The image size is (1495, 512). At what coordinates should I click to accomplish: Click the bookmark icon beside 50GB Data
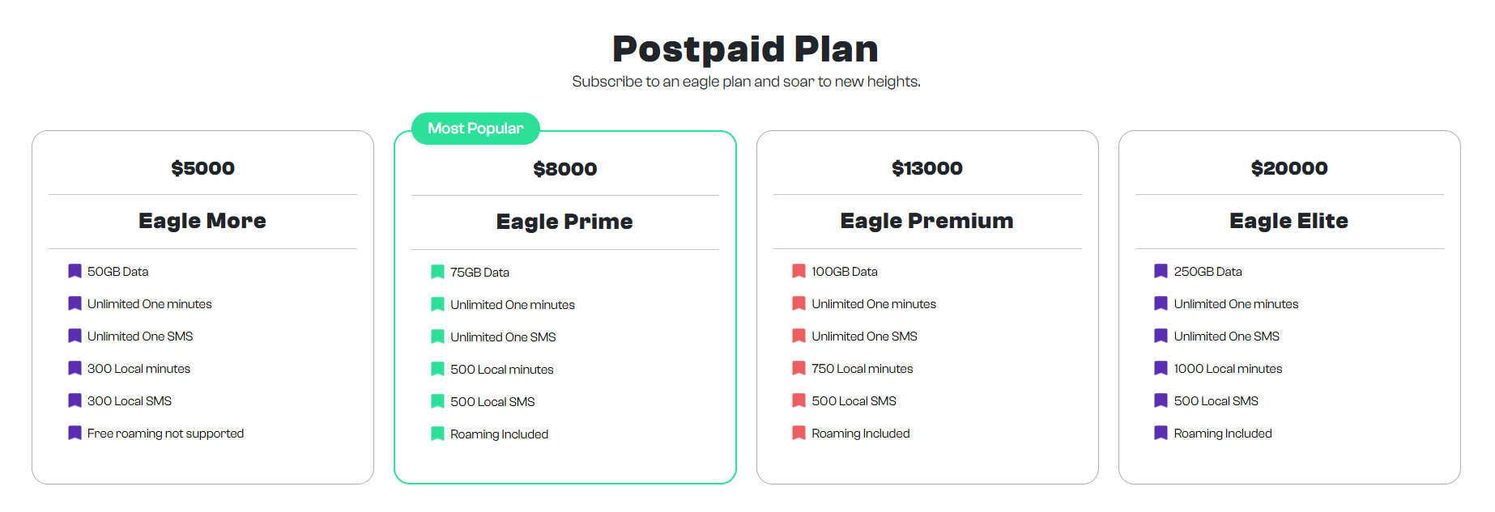tap(75, 271)
